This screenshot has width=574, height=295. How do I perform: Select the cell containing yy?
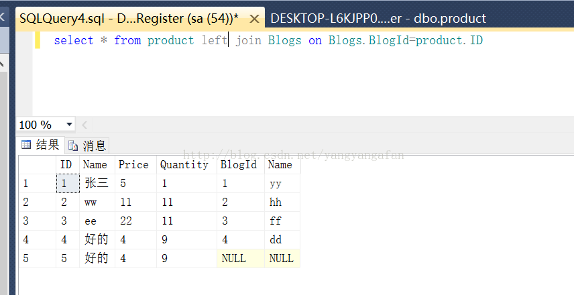[x=282, y=183]
